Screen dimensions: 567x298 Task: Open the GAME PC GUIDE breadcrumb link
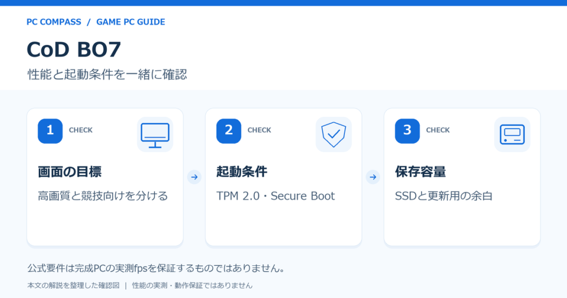(131, 22)
